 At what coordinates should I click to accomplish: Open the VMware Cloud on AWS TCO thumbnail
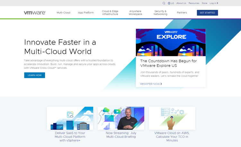pyautogui.click(x=172, y=118)
